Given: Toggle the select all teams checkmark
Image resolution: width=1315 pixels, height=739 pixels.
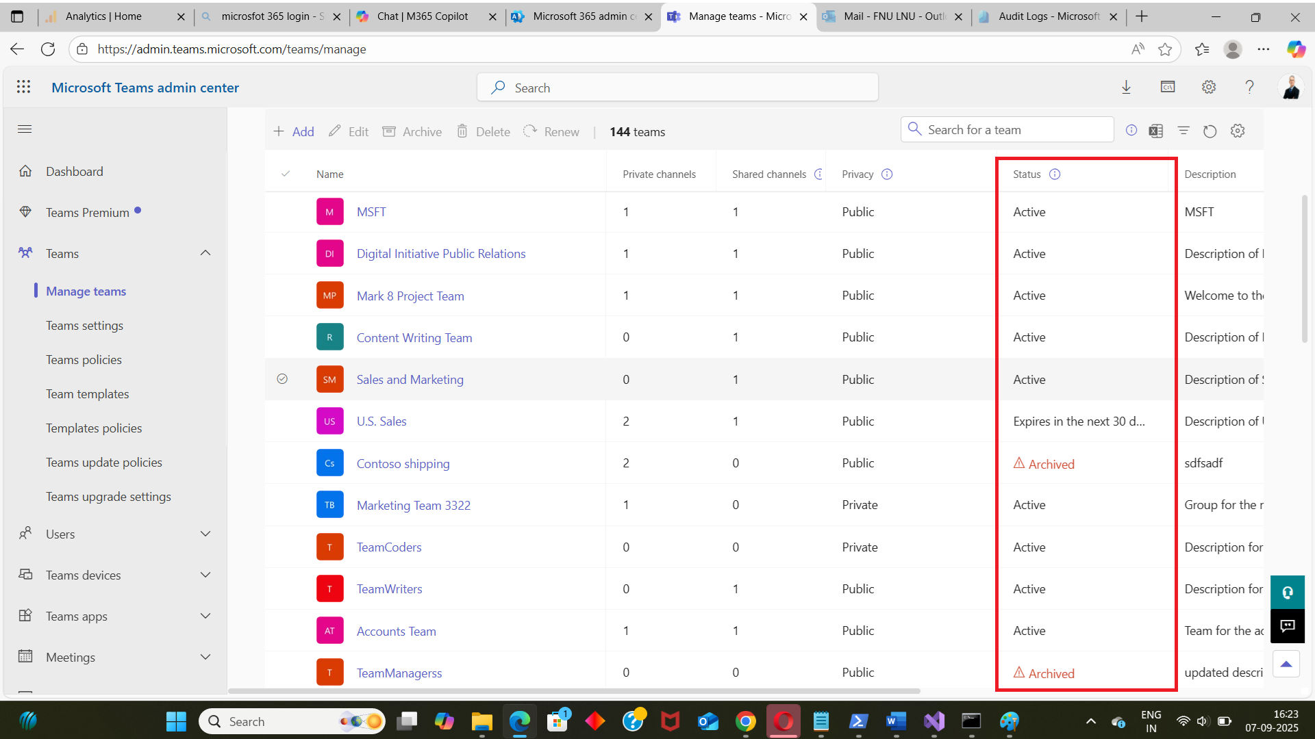Looking at the screenshot, I should point(286,174).
